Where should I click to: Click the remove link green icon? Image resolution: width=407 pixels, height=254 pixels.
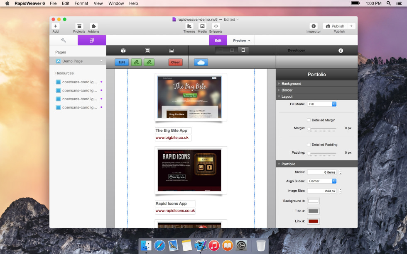(149, 62)
